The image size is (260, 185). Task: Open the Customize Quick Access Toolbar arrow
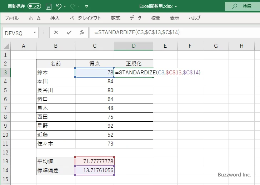point(86,6)
